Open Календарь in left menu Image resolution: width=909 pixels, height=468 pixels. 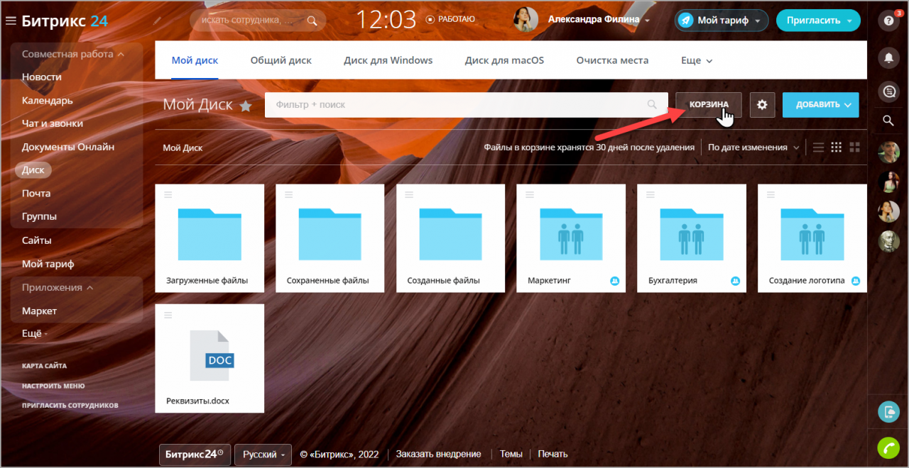[x=48, y=100]
